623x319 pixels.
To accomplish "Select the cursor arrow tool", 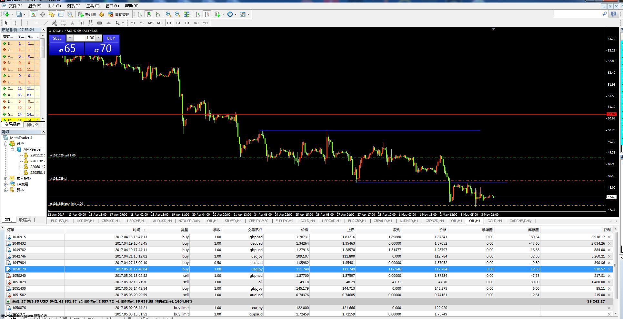I will pyautogui.click(x=6, y=23).
